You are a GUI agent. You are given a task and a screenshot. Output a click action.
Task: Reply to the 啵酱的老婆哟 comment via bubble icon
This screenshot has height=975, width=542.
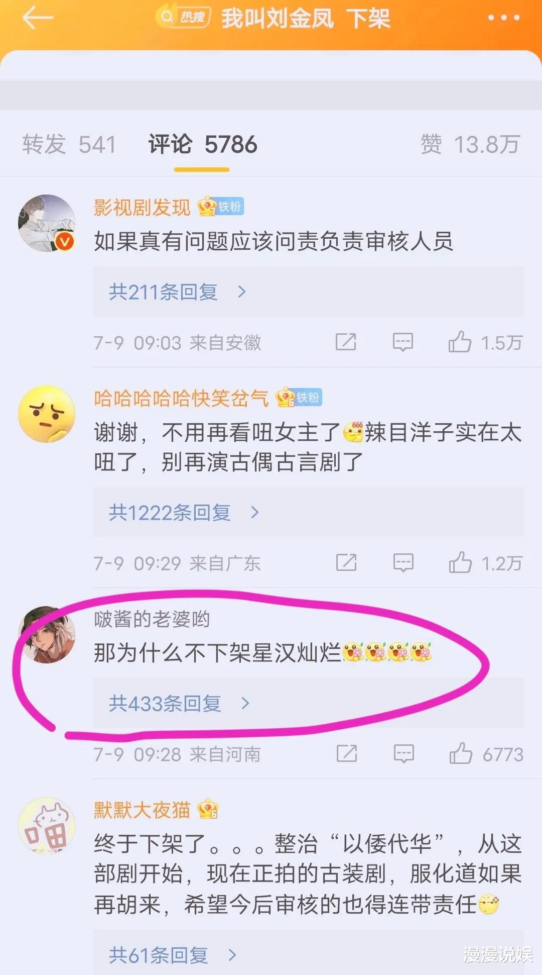click(404, 754)
